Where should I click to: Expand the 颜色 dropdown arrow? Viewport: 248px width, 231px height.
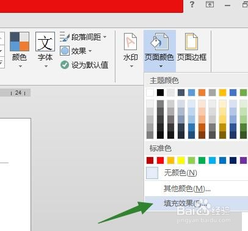pyautogui.click(x=20, y=66)
